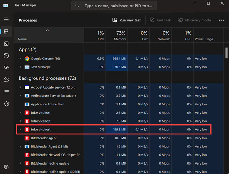Open the Performance page in sidebar
Image resolution: width=229 pixels, height=174 pixels.
[6, 44]
